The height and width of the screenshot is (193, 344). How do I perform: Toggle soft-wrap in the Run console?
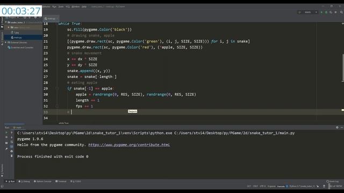coord(12,142)
